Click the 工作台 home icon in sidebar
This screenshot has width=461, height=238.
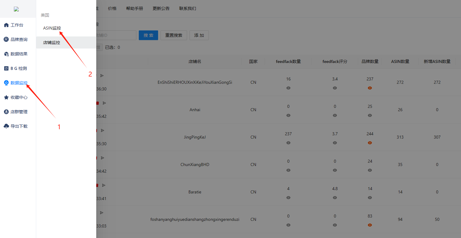6,25
